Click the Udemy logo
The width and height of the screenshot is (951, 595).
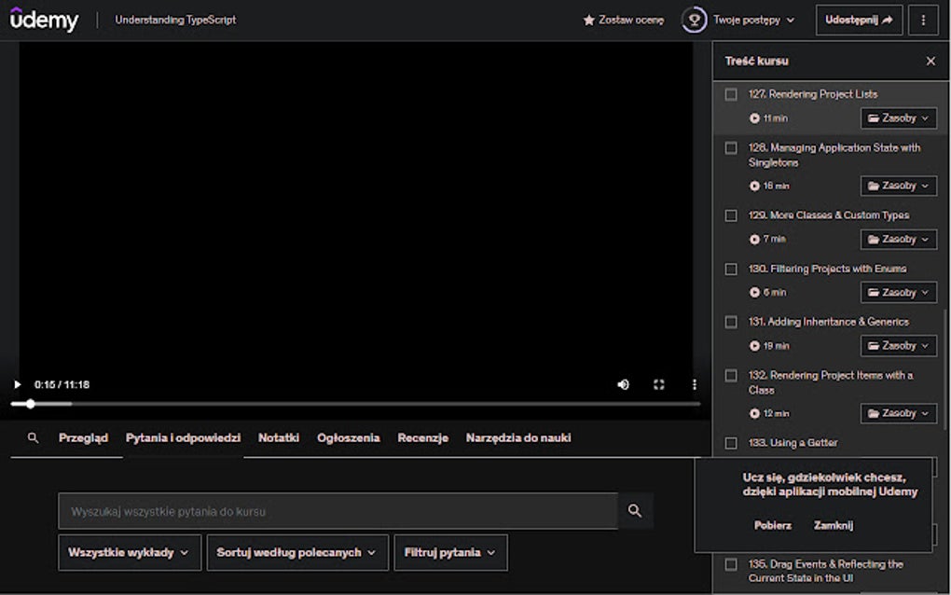[x=44, y=19]
